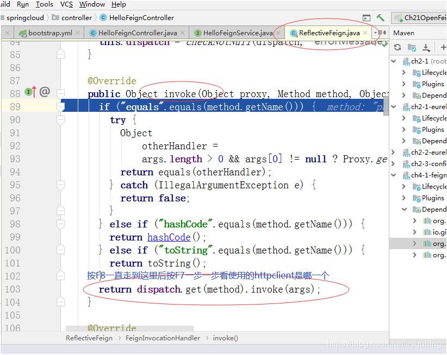Click springcloud in the navigation bar
447x355 pixels.
pos(25,17)
